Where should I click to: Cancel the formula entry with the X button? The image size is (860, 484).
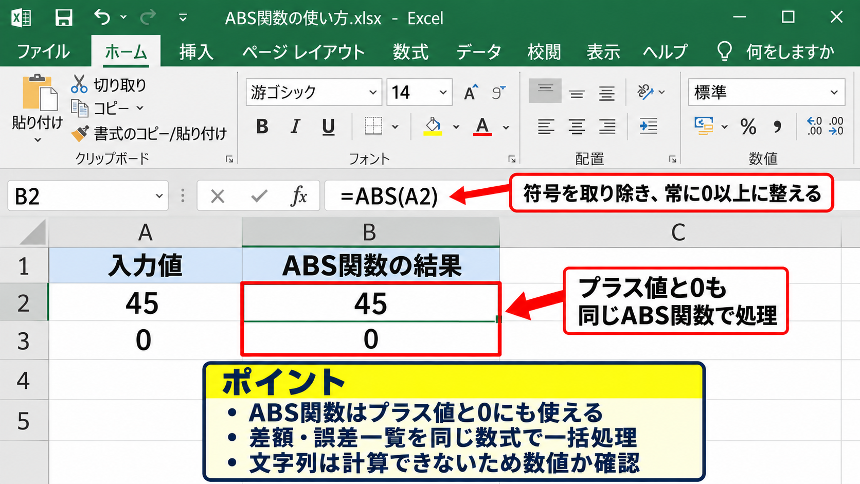(218, 196)
